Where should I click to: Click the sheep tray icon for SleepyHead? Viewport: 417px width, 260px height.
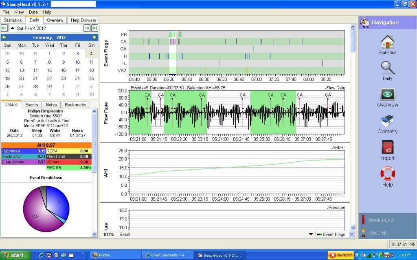tap(363, 255)
